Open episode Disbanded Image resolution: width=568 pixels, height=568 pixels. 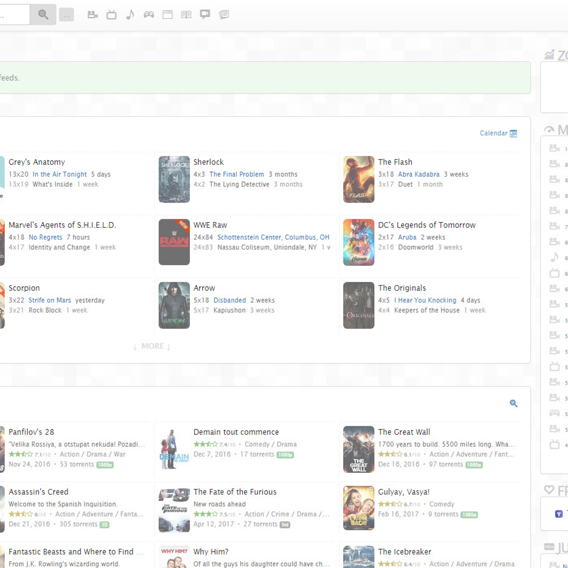229,300
